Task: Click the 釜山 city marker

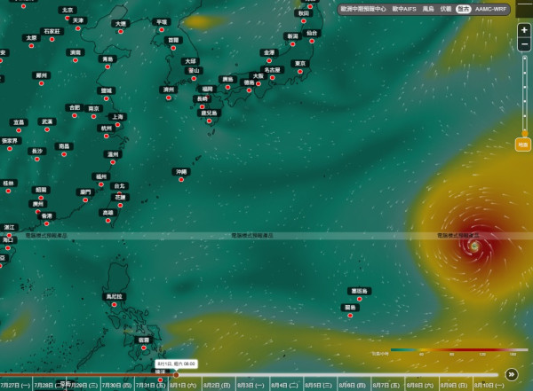Action: coord(194,78)
